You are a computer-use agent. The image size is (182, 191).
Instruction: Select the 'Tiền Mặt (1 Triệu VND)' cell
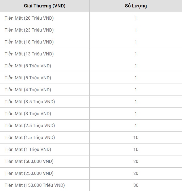28,149
